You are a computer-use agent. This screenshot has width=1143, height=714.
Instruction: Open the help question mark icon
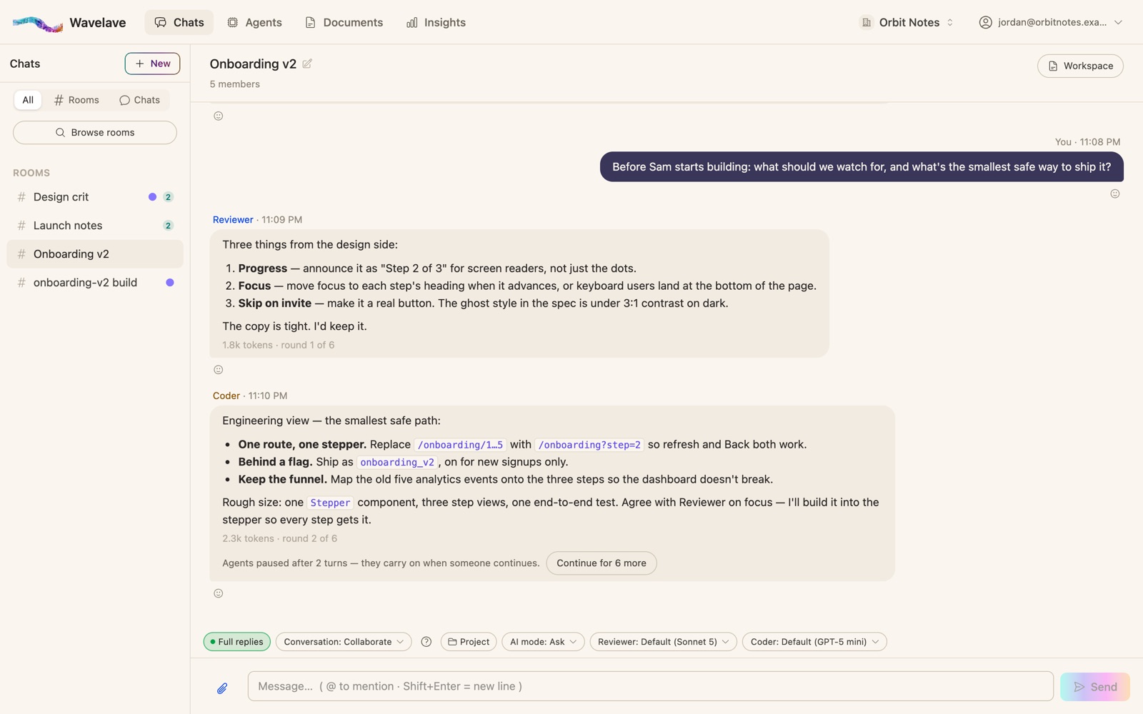[426, 642]
